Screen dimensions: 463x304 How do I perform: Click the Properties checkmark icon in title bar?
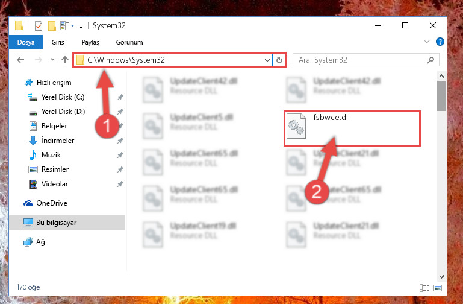(39, 26)
